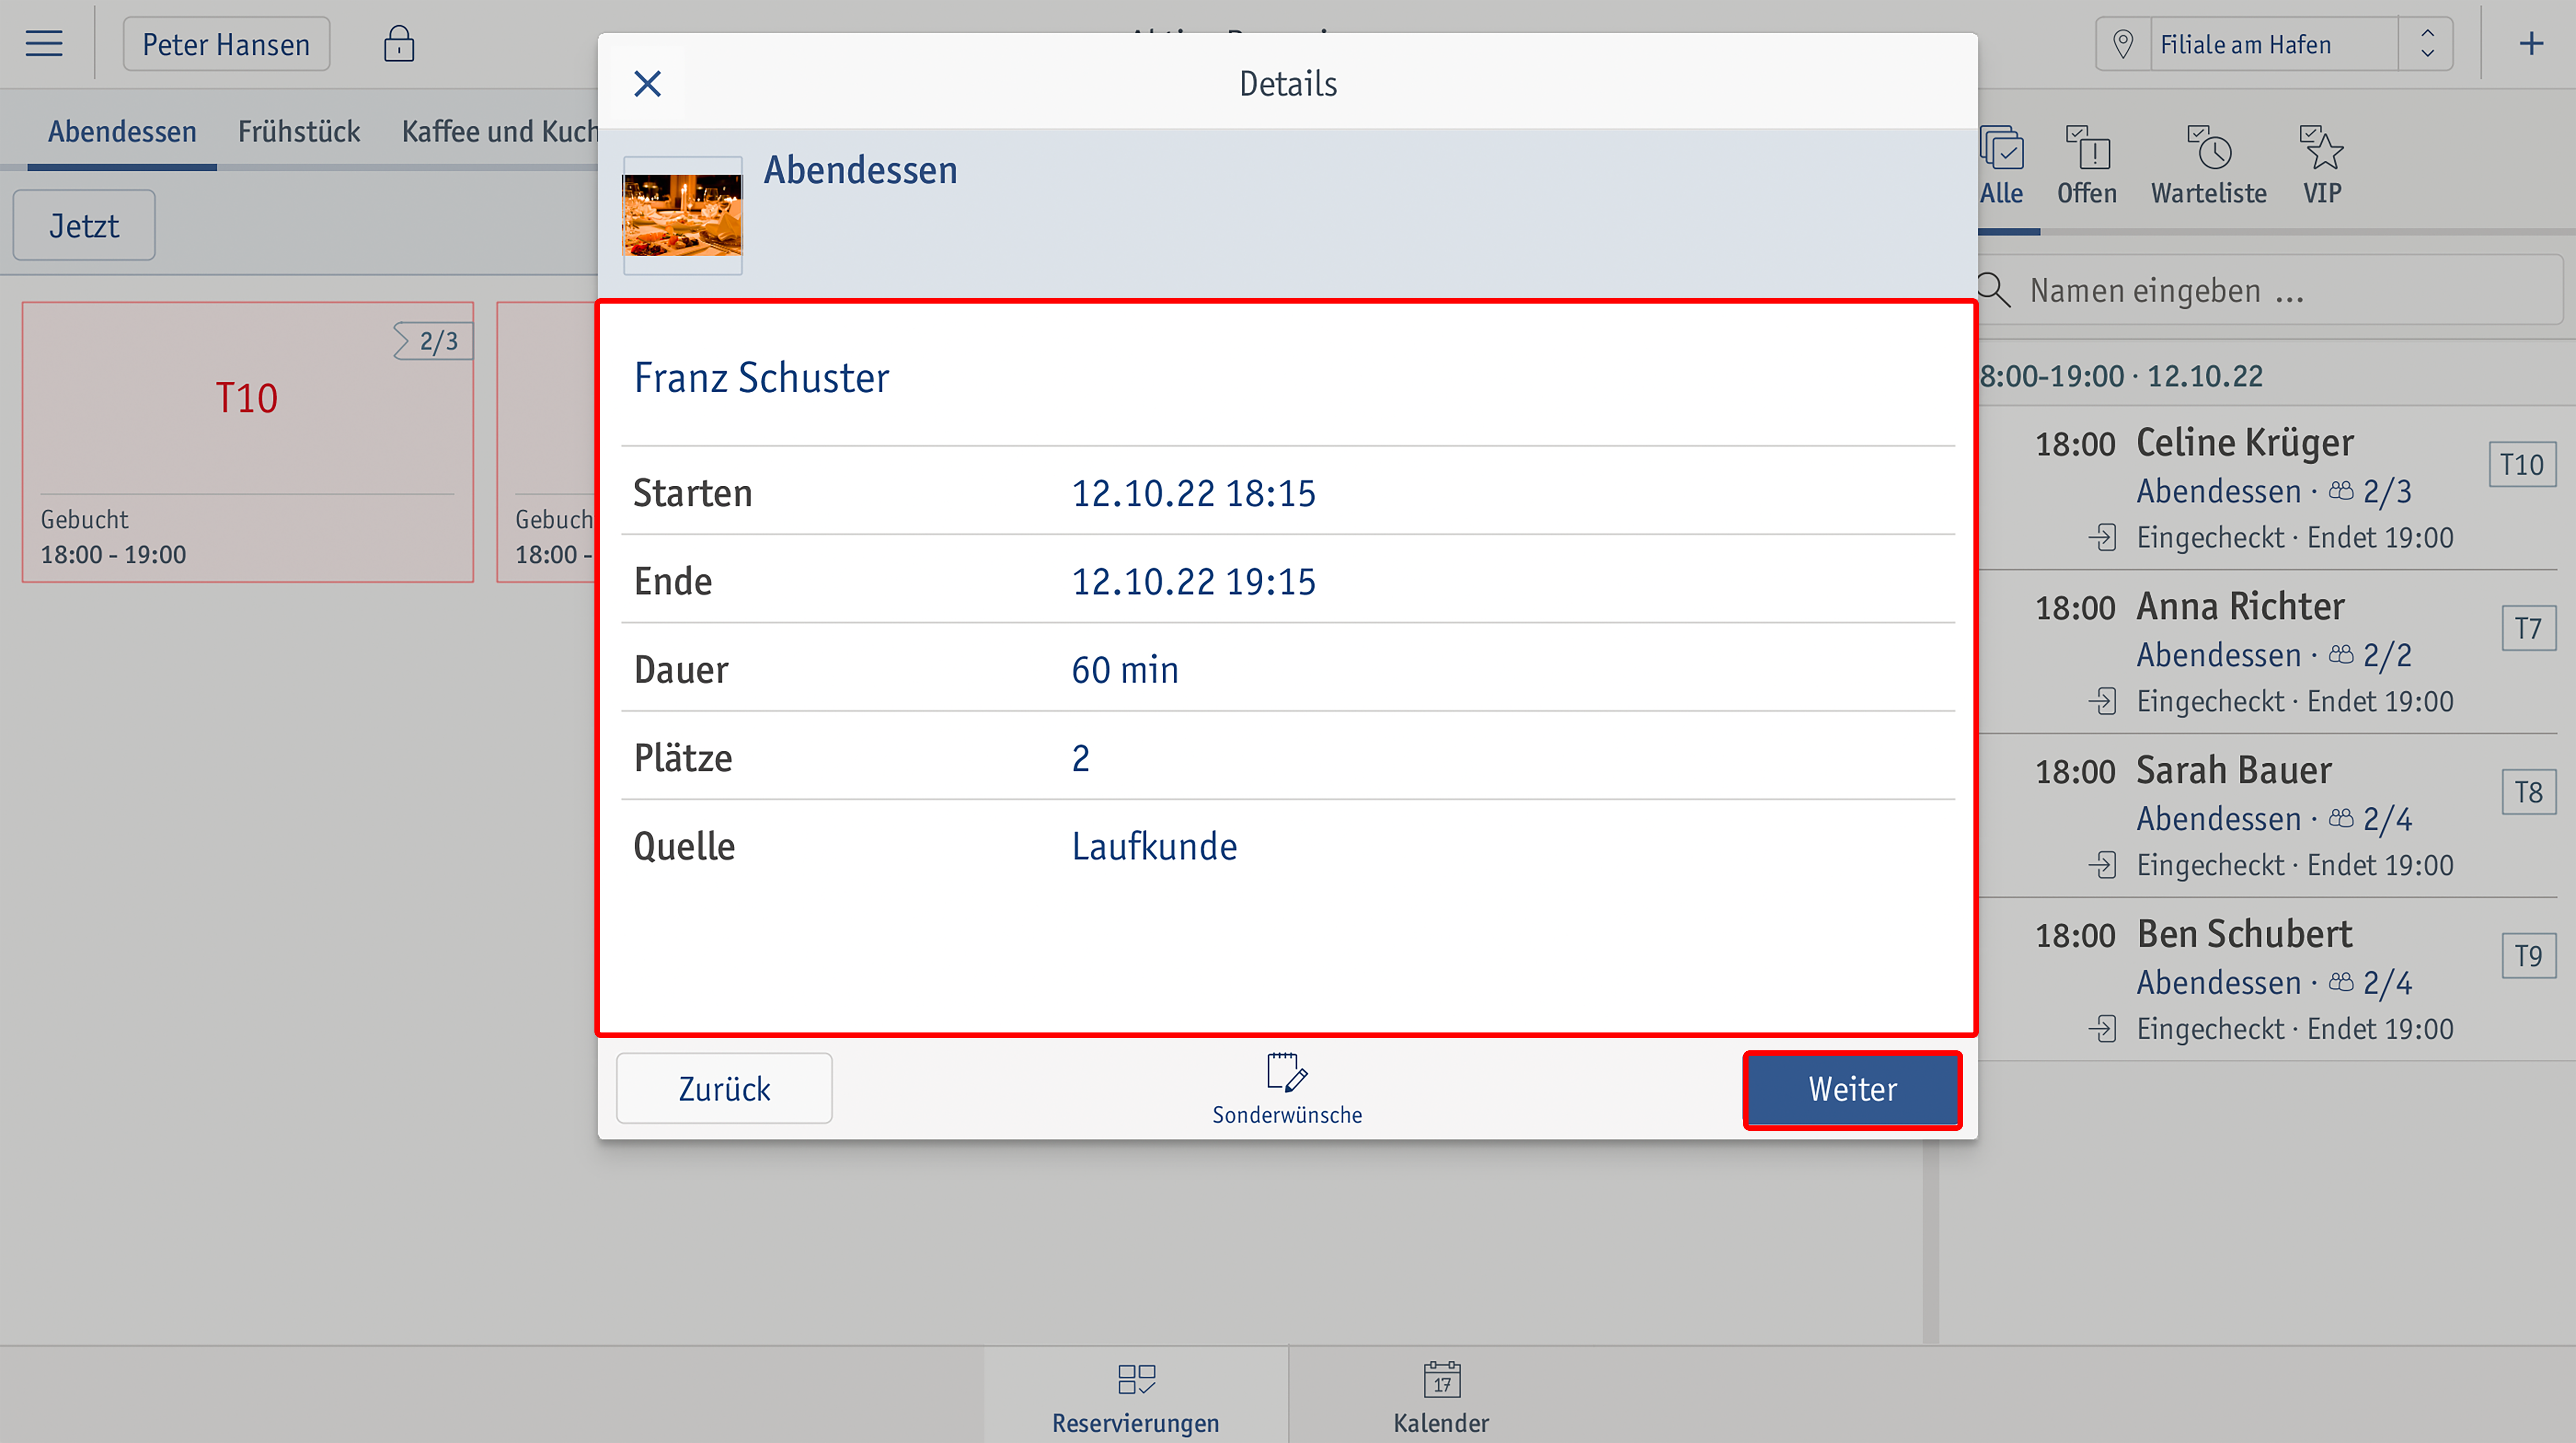Open the Filiale am Hafen branch selector
The image size is (2576, 1443).
coord(2273,44)
